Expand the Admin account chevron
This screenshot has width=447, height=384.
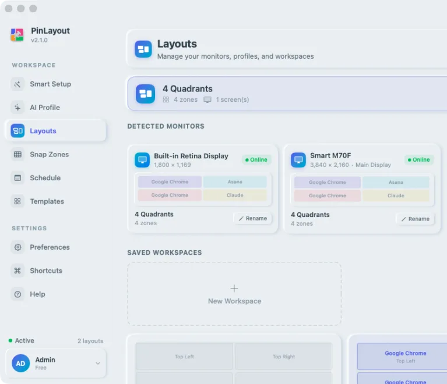coord(97,363)
